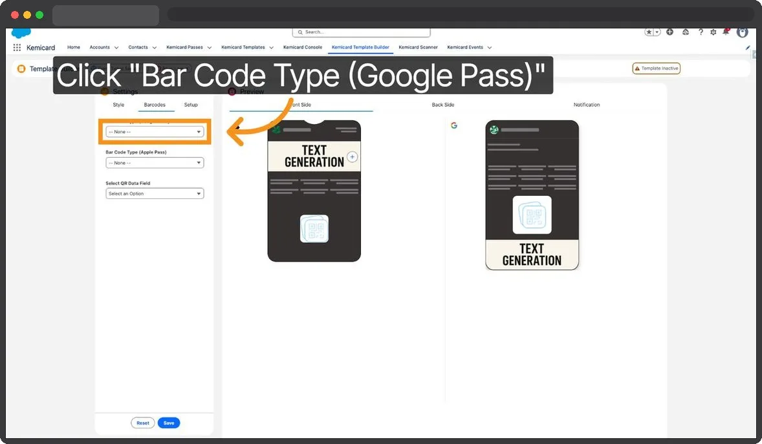The height and width of the screenshot is (444, 762).
Task: Click the Kemicard Templates nav item
Action: [243, 47]
